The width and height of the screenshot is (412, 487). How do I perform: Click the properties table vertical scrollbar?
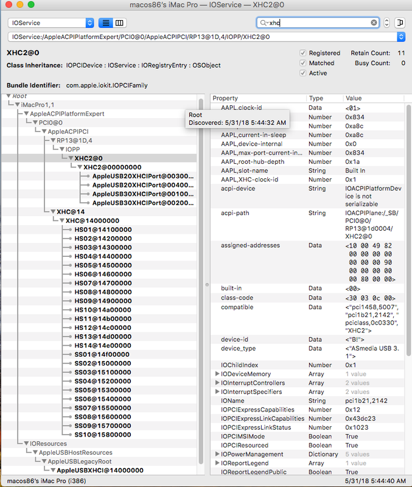pos(408,230)
